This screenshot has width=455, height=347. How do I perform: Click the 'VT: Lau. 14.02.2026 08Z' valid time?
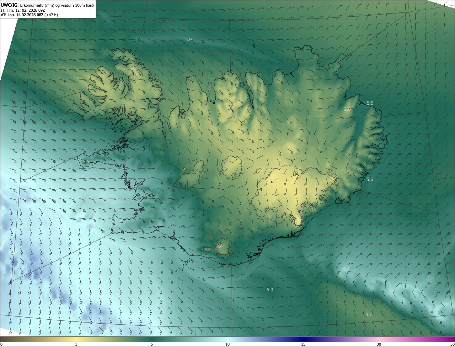pyautogui.click(x=22, y=15)
